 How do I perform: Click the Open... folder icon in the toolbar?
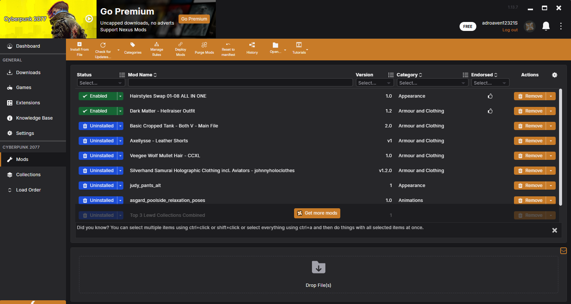click(275, 45)
